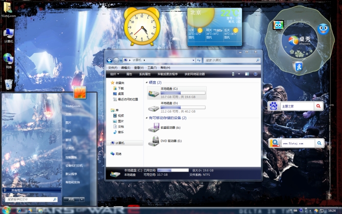Click the Explorer folder taskbar icon
The height and width of the screenshot is (214, 342).
[x=40, y=210]
